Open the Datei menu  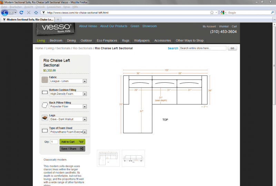pos(4,7)
